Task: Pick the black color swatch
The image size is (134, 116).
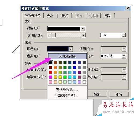Action: (x=51, y=63)
